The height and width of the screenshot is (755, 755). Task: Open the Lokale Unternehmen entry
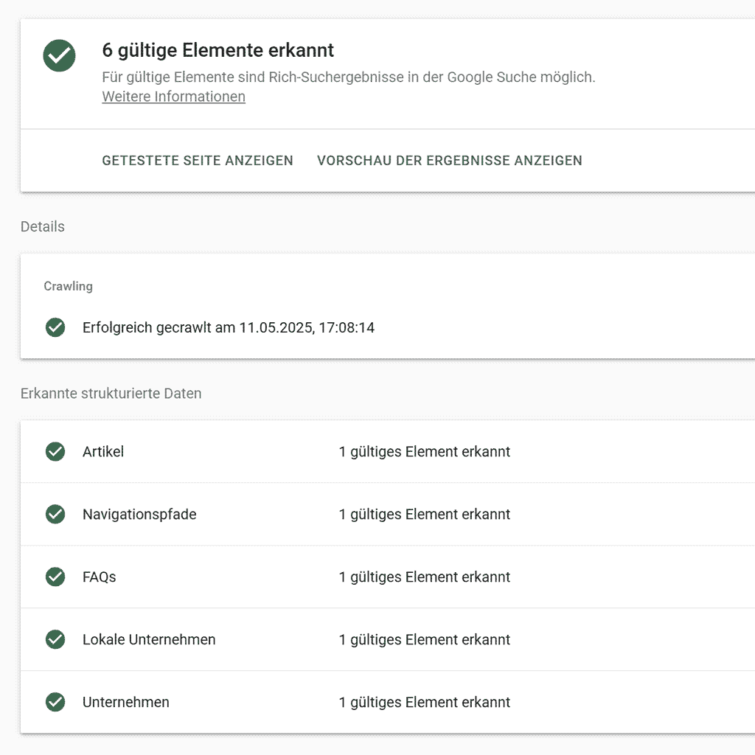pos(149,639)
